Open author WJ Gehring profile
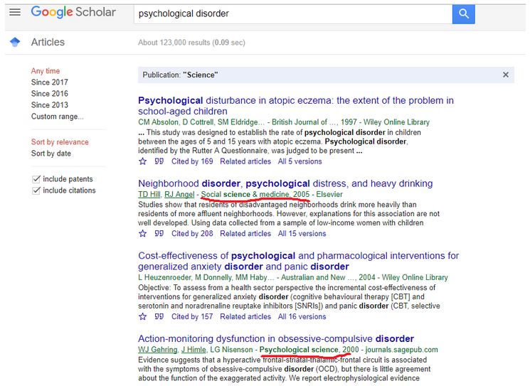530x386 pixels. pos(157,350)
